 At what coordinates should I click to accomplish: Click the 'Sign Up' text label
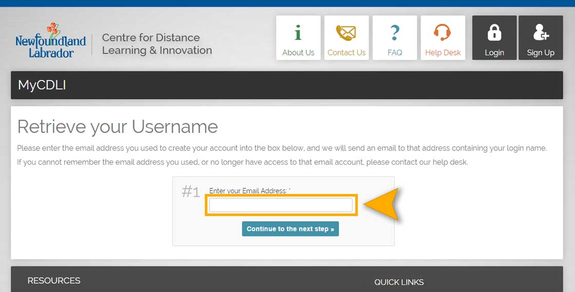(x=541, y=53)
